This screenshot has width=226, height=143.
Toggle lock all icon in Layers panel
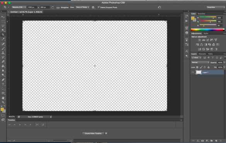click(x=208, y=67)
